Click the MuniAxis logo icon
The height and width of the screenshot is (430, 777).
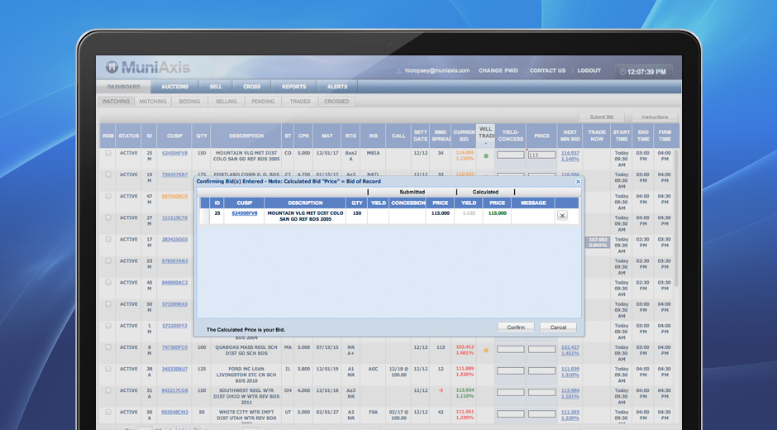point(112,67)
